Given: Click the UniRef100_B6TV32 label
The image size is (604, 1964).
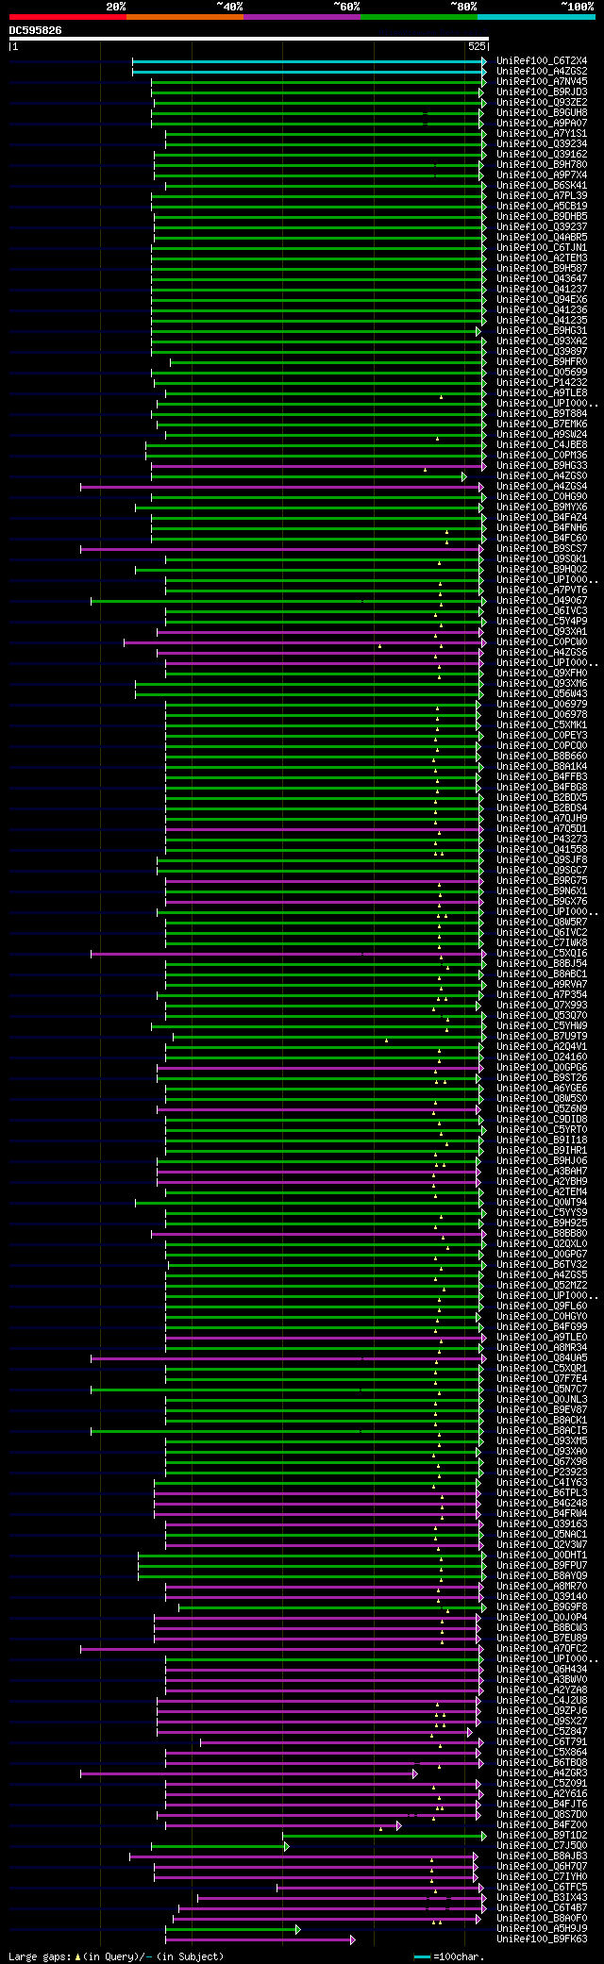Looking at the screenshot, I should pos(542,1265).
